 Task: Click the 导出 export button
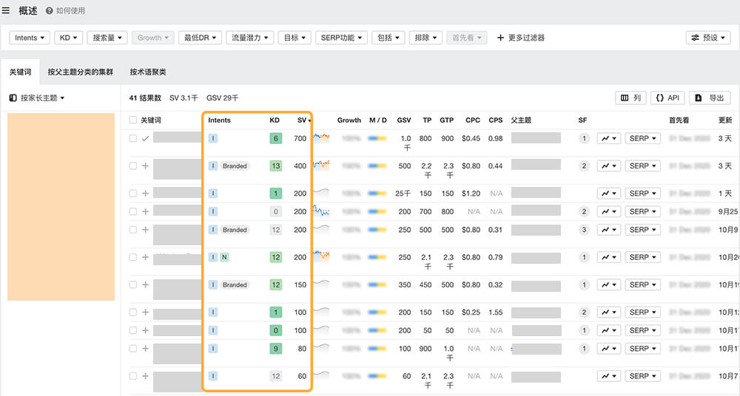click(x=710, y=98)
